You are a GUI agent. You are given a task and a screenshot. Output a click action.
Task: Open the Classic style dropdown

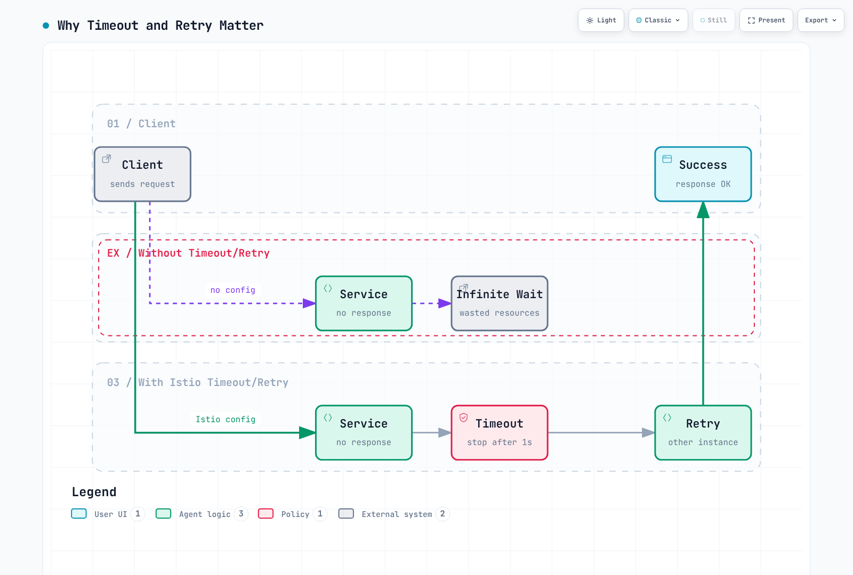(658, 20)
